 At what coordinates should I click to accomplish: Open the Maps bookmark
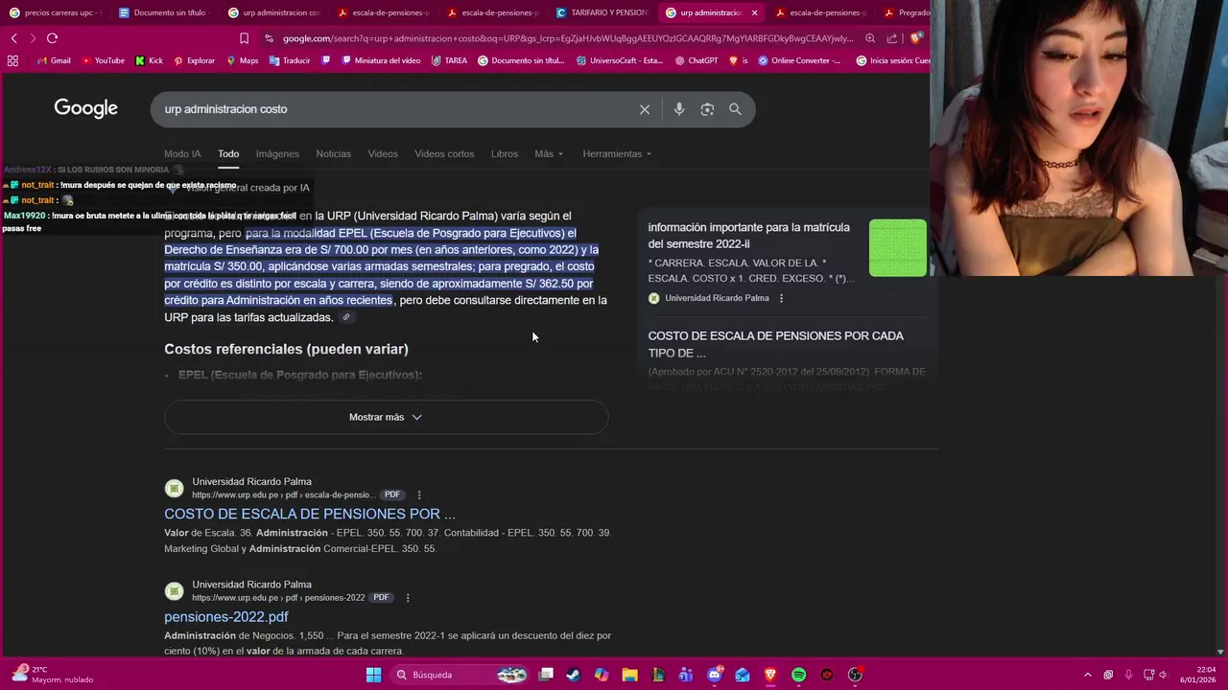coord(243,60)
